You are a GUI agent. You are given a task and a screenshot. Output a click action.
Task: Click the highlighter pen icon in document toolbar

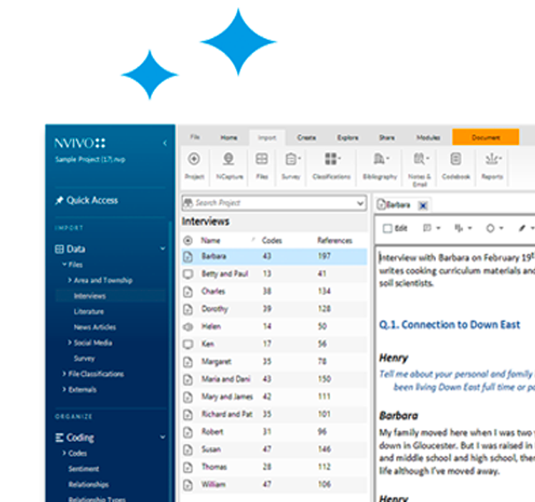522,228
